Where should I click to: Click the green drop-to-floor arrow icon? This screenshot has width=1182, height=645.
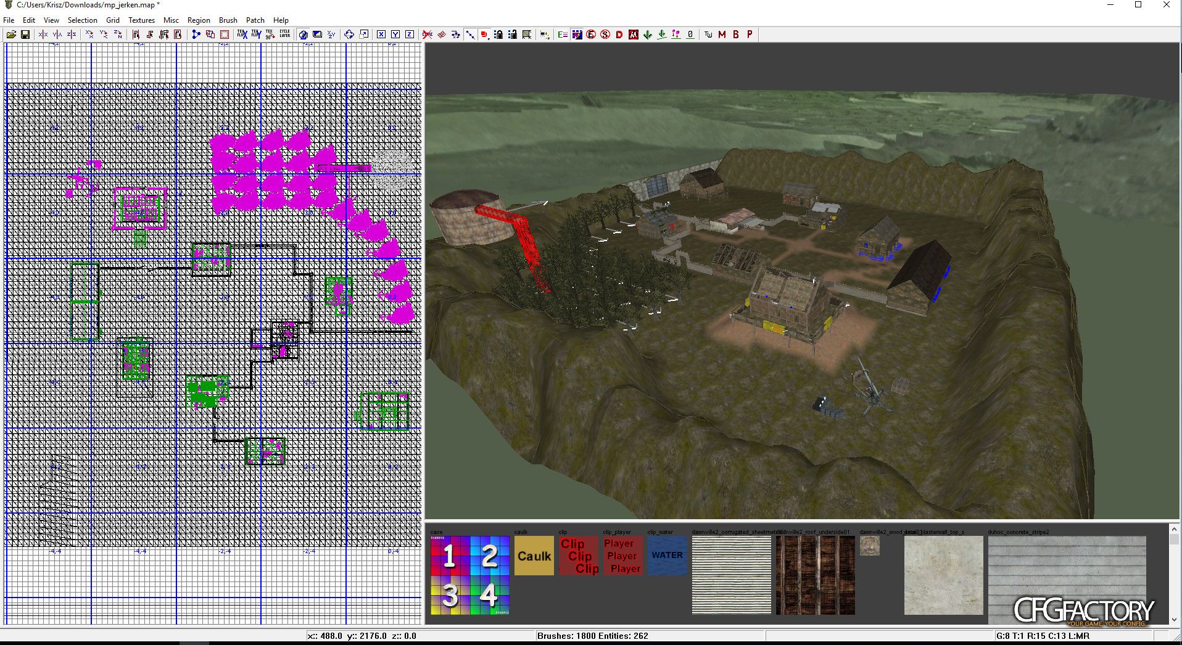tap(662, 35)
